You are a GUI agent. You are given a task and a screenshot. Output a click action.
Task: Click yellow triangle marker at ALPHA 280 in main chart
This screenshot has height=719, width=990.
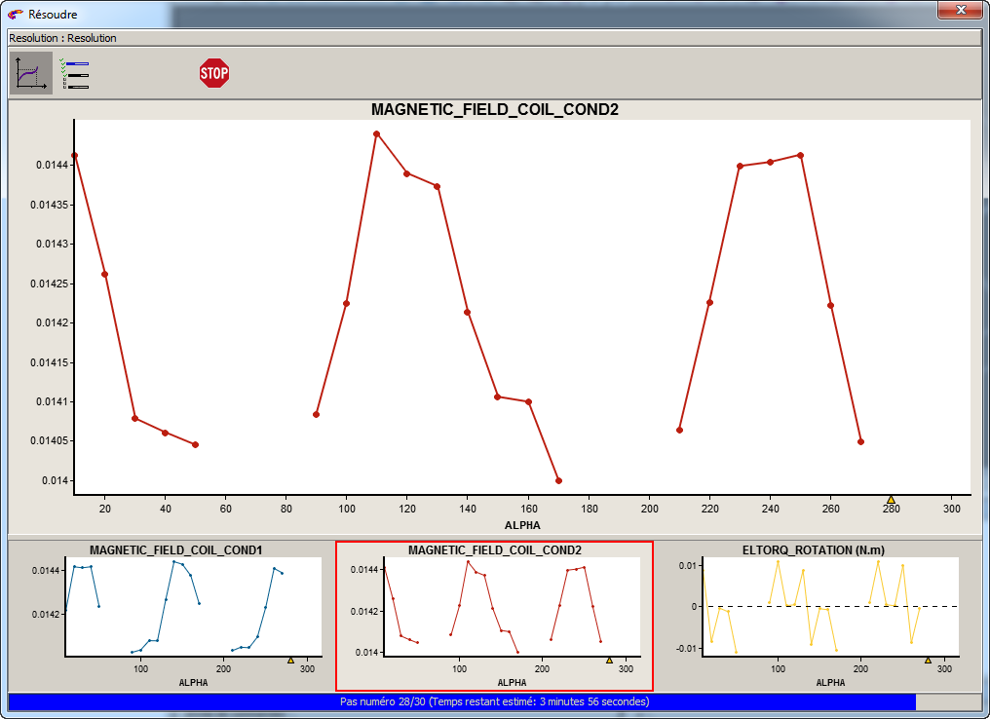coord(890,500)
